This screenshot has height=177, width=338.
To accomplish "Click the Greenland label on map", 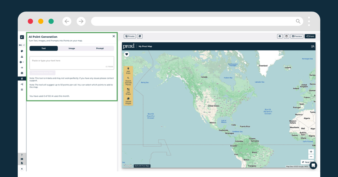I will pos(263,66).
